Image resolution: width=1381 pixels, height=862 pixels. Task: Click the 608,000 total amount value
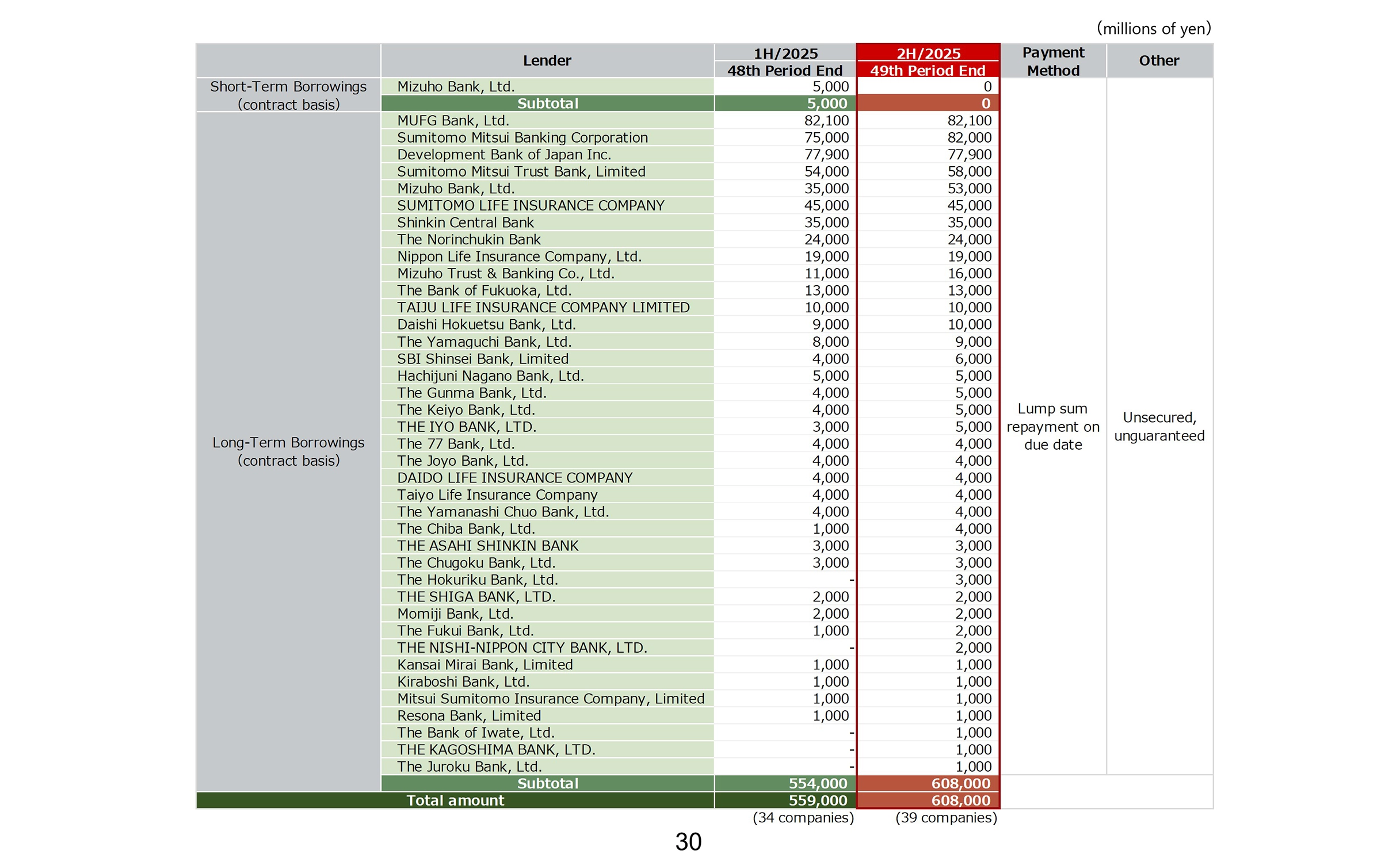(960, 800)
